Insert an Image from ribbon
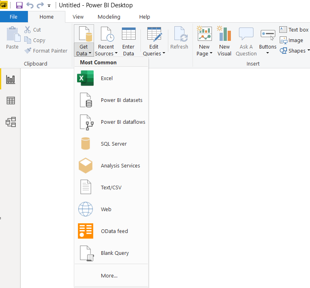Image resolution: width=310 pixels, height=288 pixels. (291, 40)
